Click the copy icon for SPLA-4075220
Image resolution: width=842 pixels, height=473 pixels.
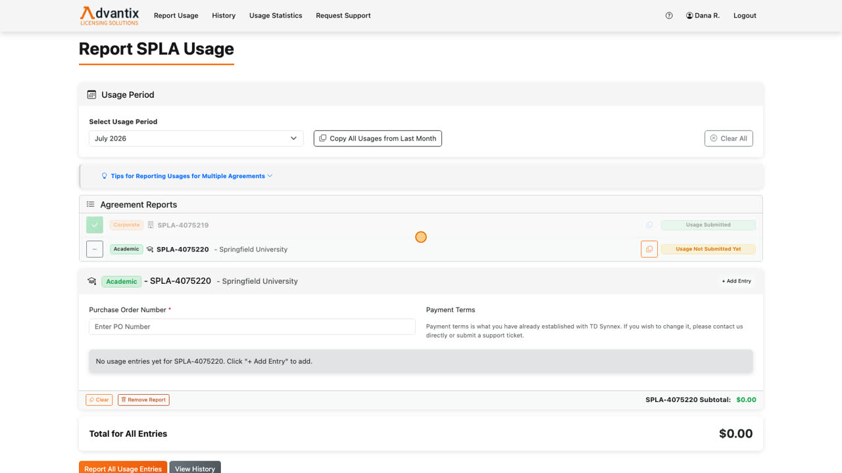649,249
